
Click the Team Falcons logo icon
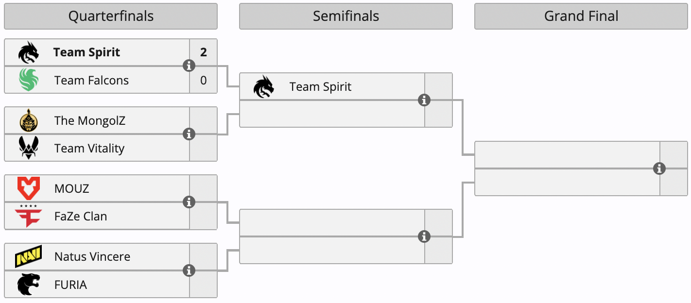(x=29, y=80)
